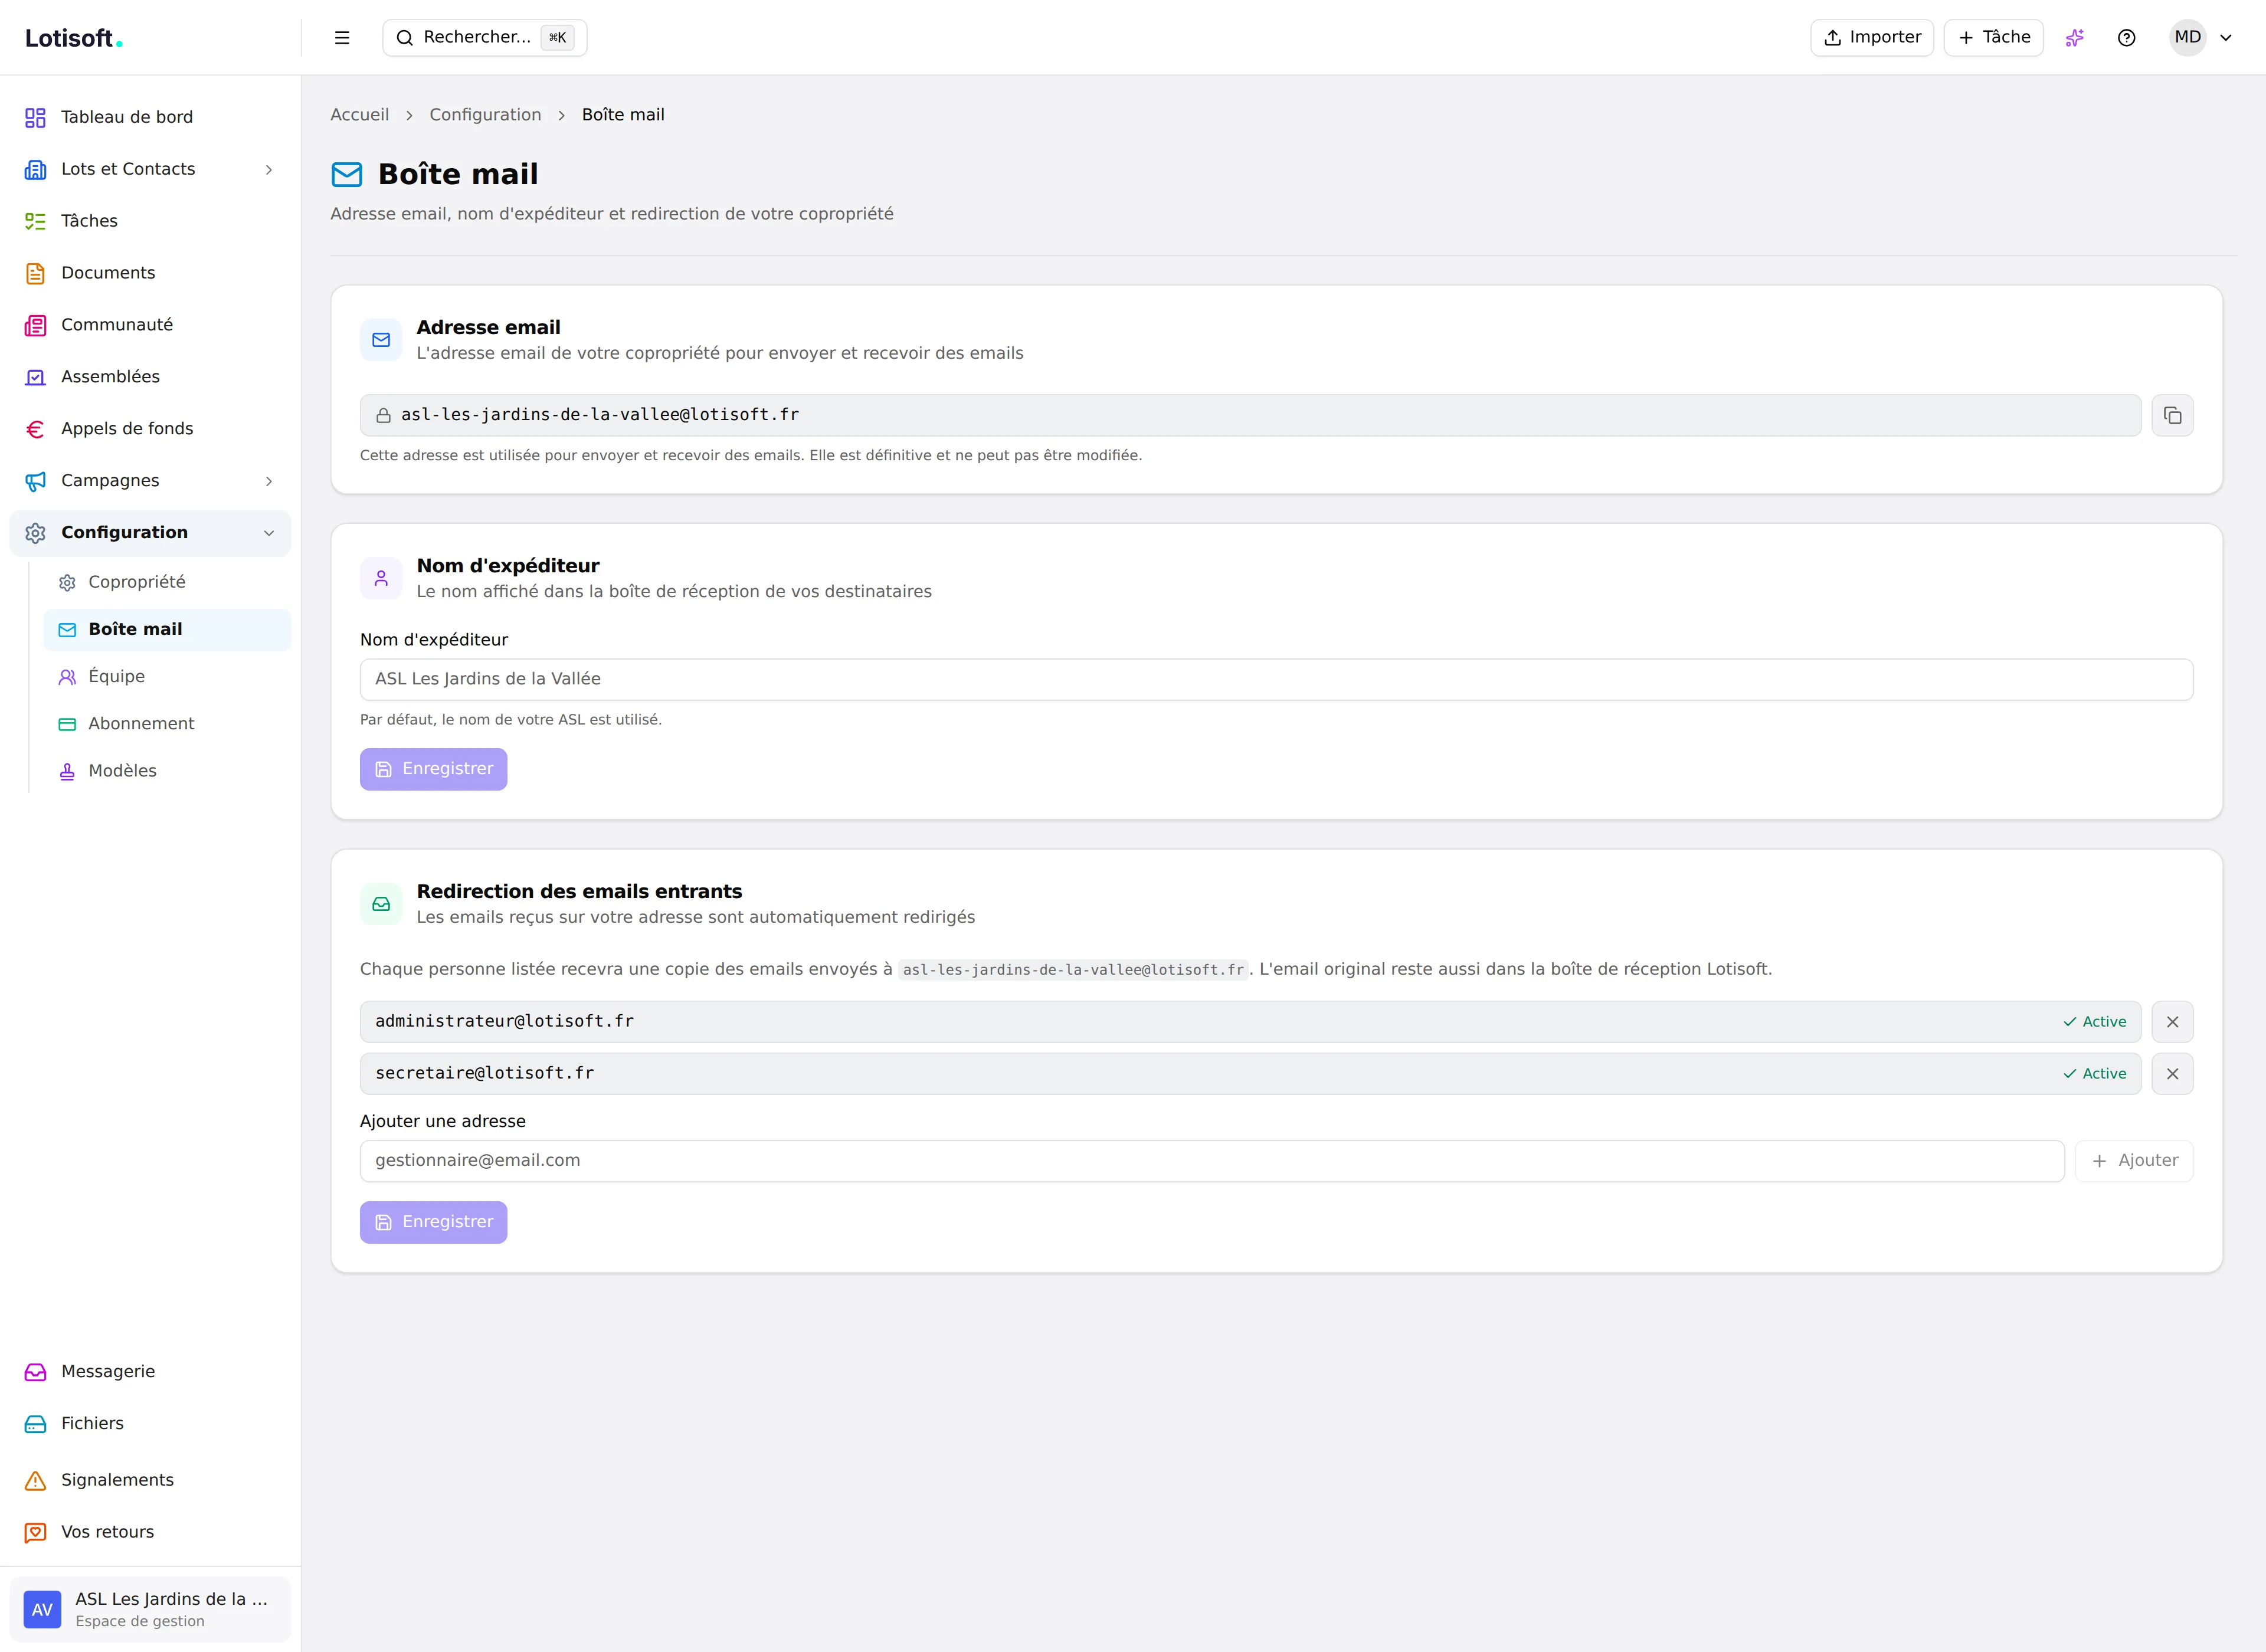Click the Équipe users icon
2266x1652 pixels.
tap(67, 677)
